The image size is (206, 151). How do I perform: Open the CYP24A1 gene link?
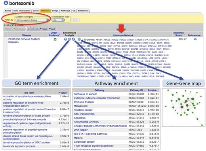152,46
